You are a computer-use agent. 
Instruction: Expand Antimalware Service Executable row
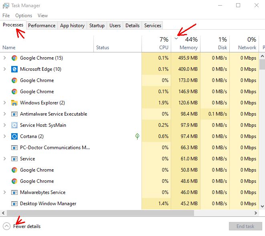4,114
